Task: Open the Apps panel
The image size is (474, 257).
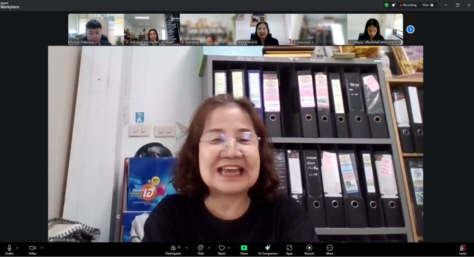Action: [289, 248]
